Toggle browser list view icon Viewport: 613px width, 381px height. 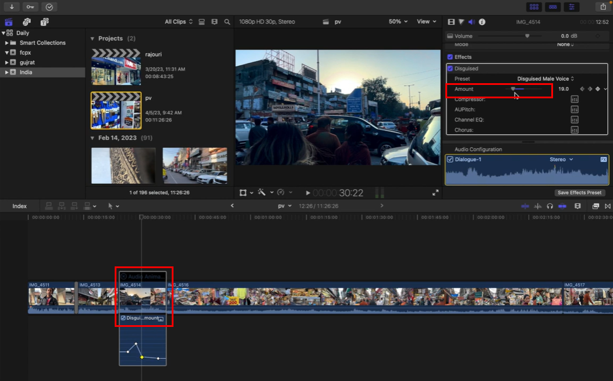(202, 22)
